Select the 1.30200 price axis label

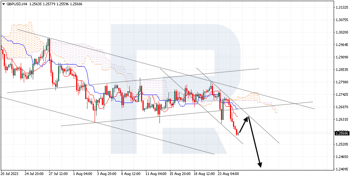[x=341, y=32]
